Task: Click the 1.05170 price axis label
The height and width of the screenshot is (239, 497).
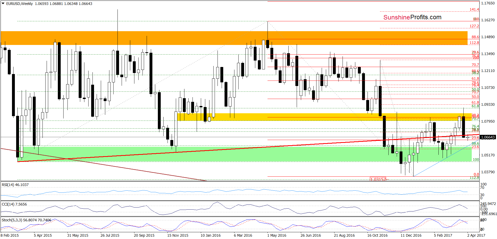Action: (x=488, y=155)
